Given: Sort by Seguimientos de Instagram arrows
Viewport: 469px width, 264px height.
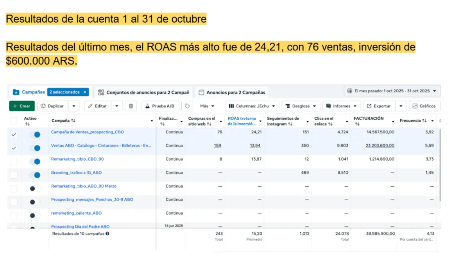Looking at the screenshot, I should 290,124.
